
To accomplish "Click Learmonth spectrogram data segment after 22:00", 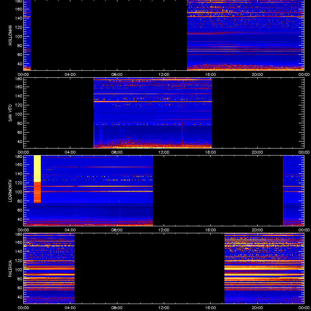I will coord(294,191).
